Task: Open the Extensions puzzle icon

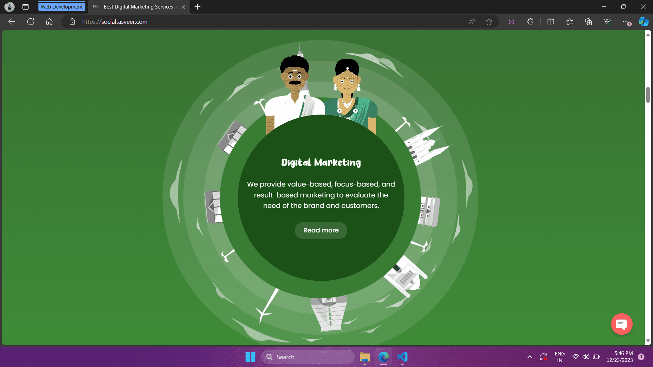Action: point(530,22)
